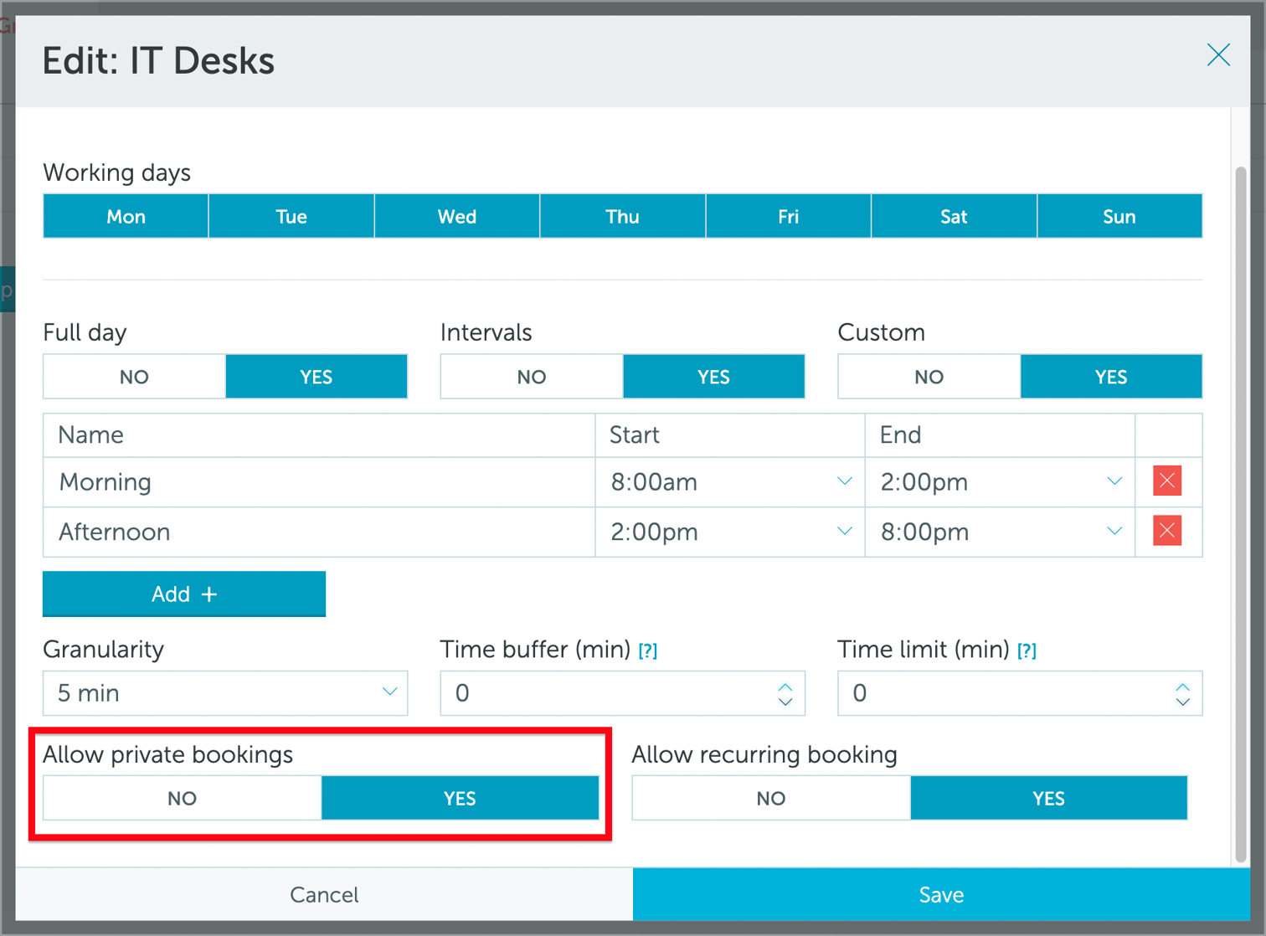Disable Intervals by selecting NO

530,376
